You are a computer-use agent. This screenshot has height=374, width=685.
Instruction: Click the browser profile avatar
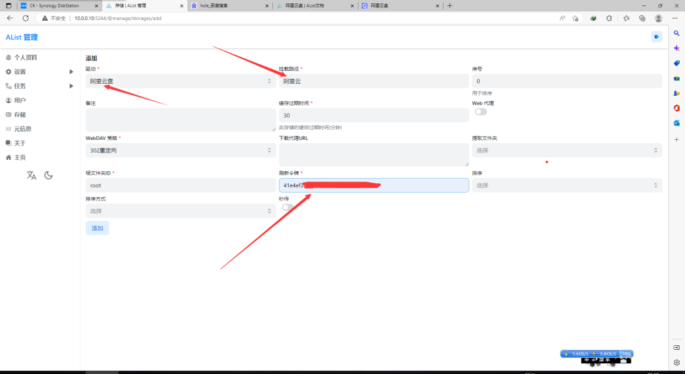coord(658,18)
